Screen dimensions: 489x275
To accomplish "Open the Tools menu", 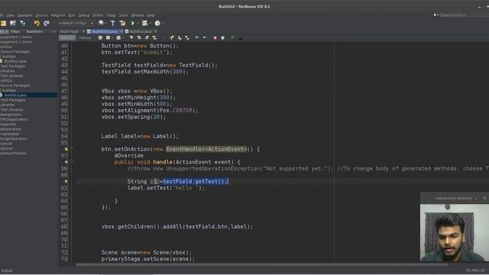I will [123, 15].
